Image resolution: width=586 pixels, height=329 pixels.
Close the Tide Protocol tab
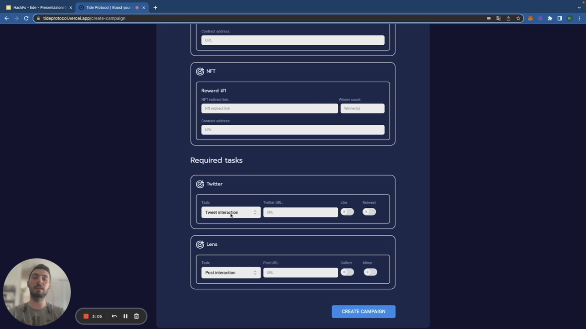click(x=144, y=8)
